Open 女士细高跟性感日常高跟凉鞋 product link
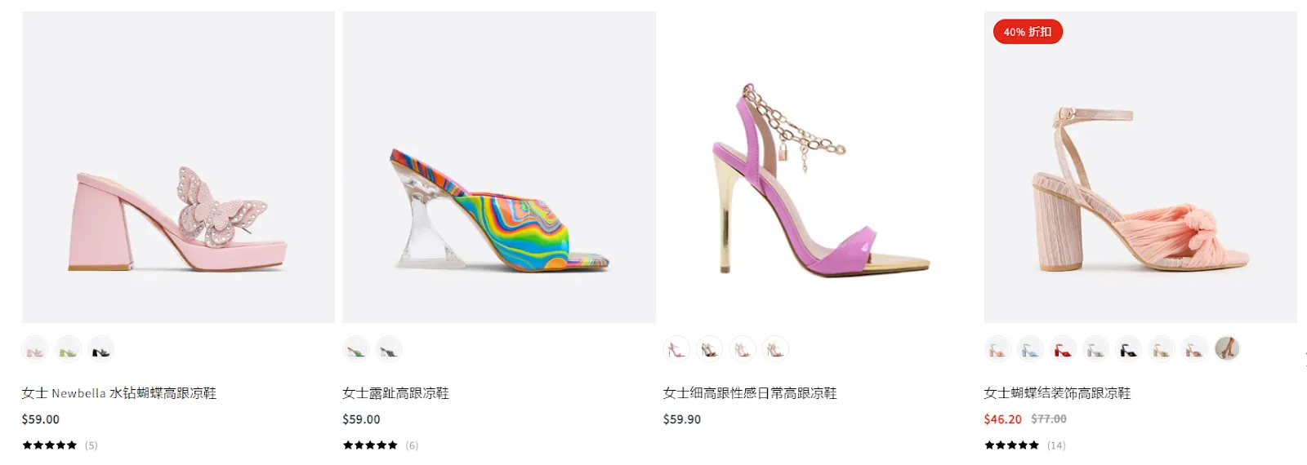 (x=750, y=393)
